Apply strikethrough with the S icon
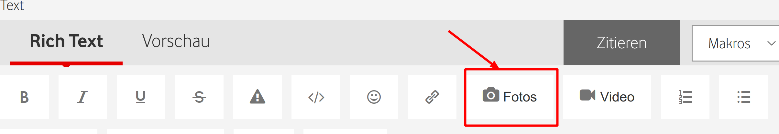The image size is (779, 134). pyautogui.click(x=199, y=97)
